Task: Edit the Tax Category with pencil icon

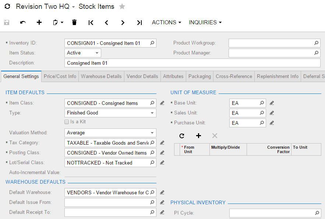Action: (162, 143)
